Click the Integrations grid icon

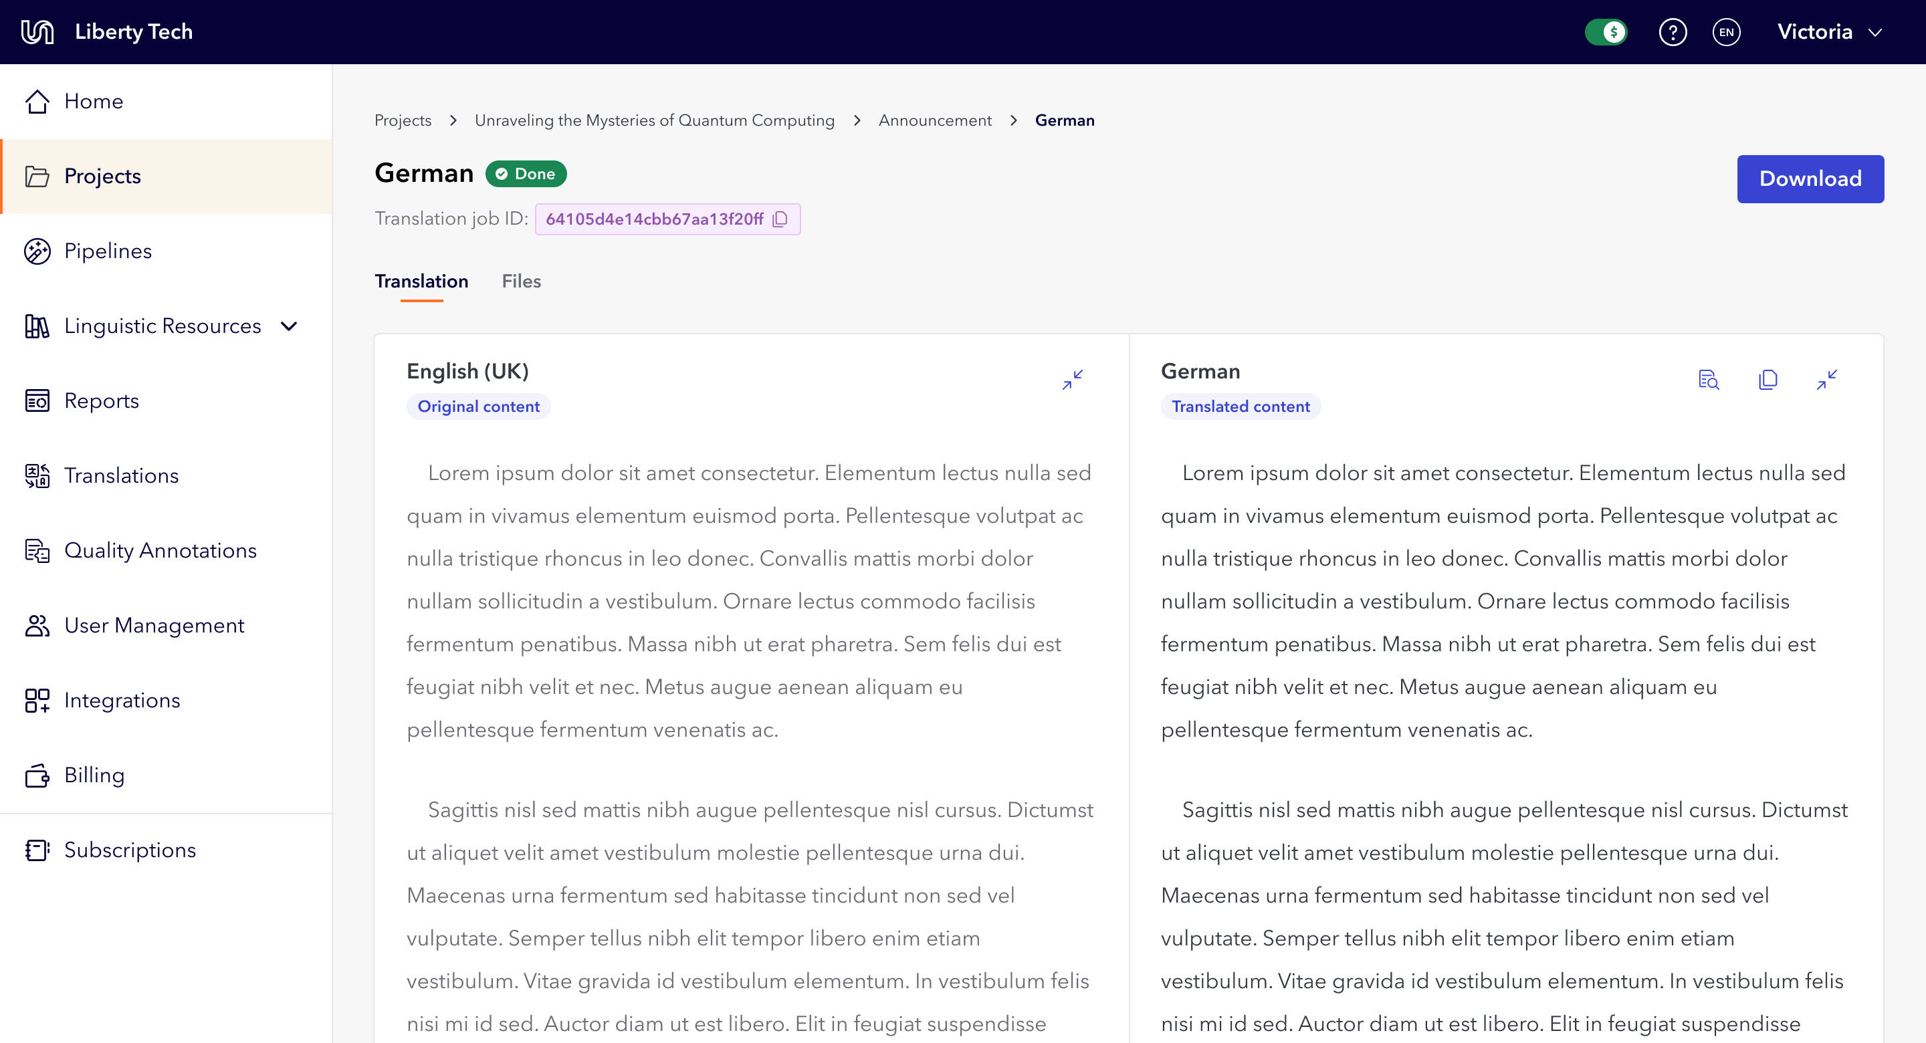pos(37,701)
